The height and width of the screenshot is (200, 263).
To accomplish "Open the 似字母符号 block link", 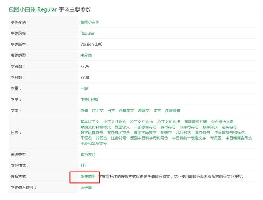I will click(x=189, y=127).
